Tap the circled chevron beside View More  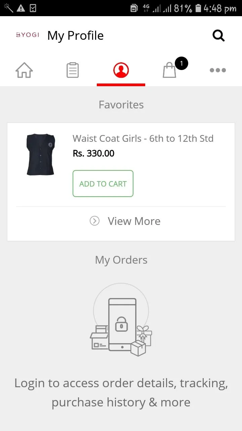tap(94, 221)
